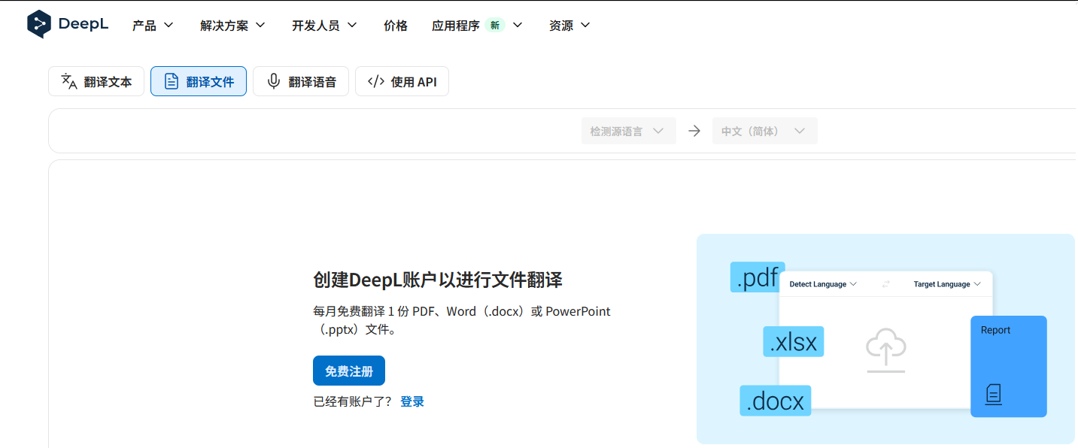The height and width of the screenshot is (448, 1078).
Task: Select the translate text icon
Action: coord(69,81)
